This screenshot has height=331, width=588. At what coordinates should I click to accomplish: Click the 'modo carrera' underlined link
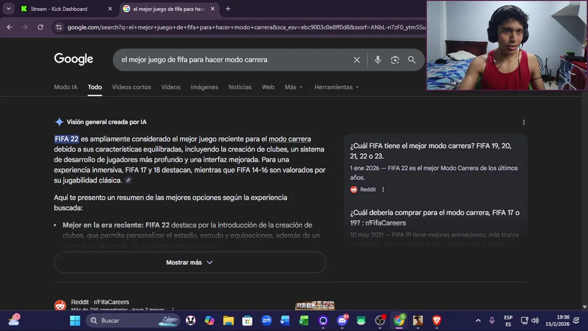pyautogui.click(x=289, y=139)
